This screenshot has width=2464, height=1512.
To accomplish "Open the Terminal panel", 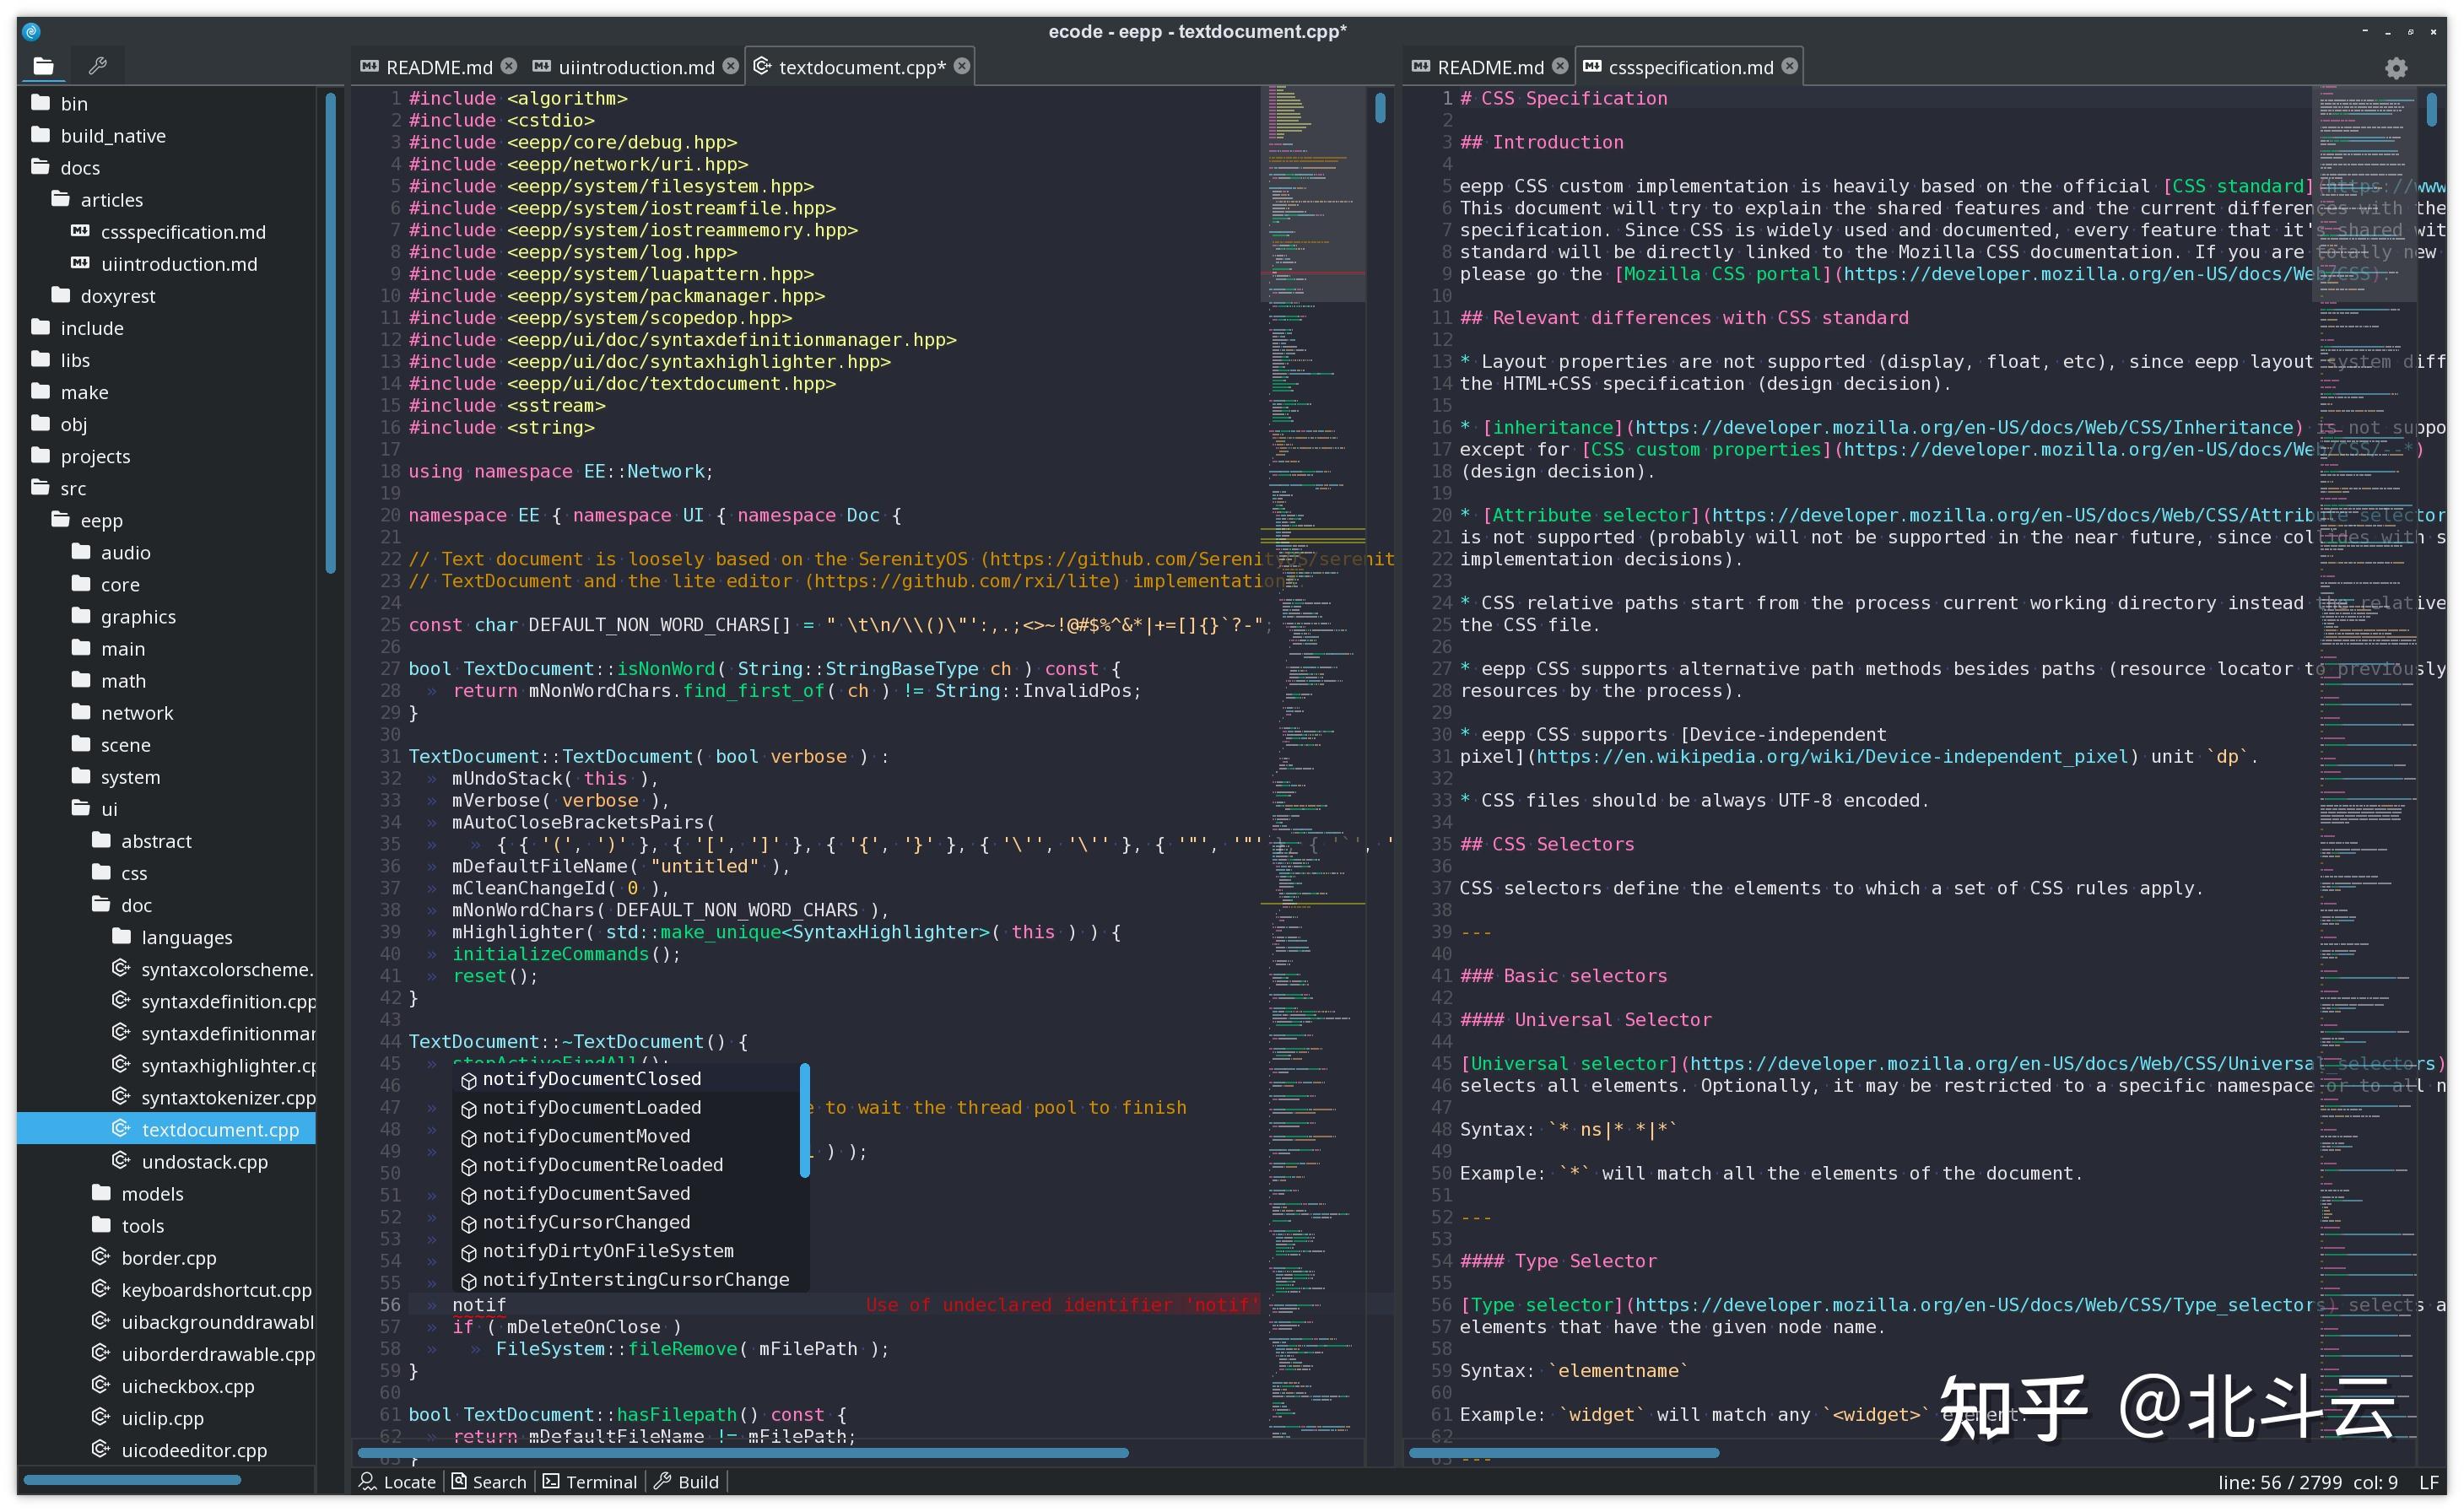I will point(590,1481).
